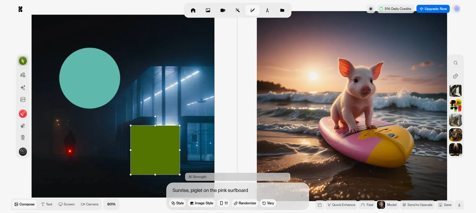Select the red brush tool
This screenshot has height=213, width=476.
coord(23,114)
